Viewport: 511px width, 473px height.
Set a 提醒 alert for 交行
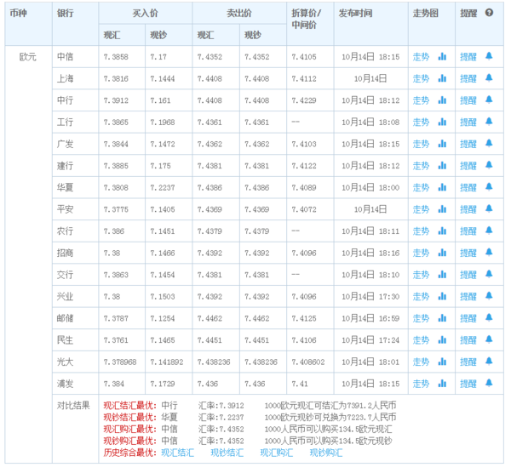(x=468, y=275)
